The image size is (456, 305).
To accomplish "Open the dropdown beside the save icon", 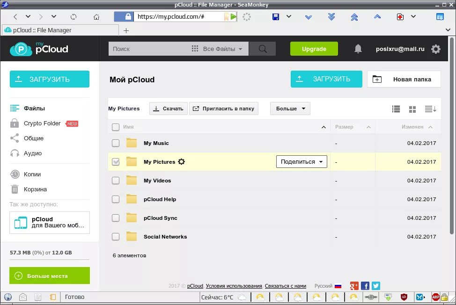I will pos(289,16).
